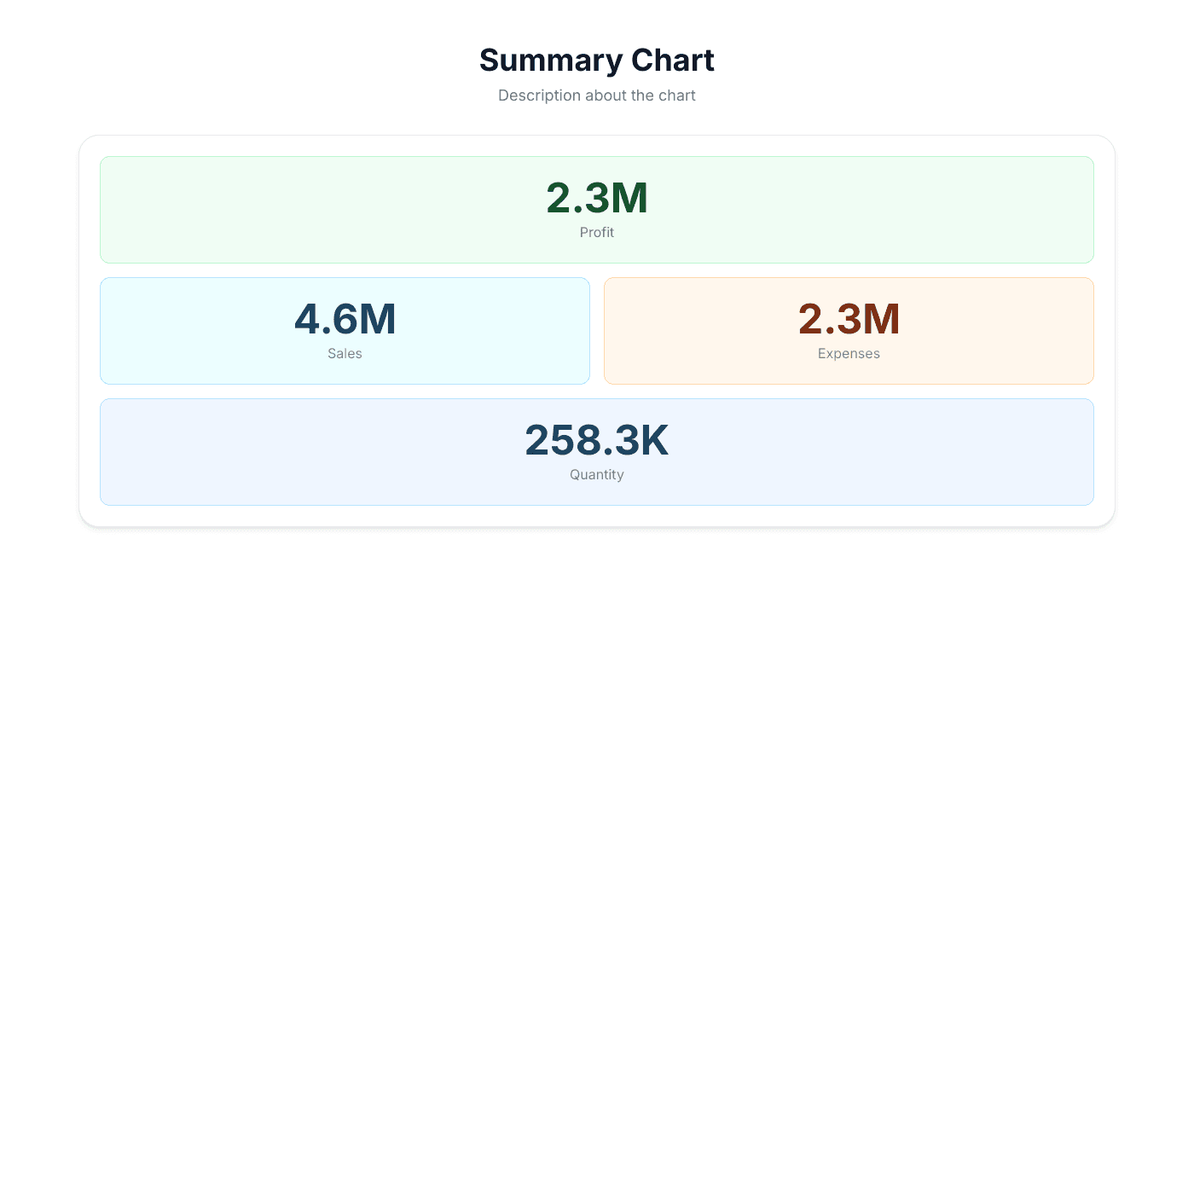Click between the Sales and Expenses cards
Image resolution: width=1194 pixels, height=1194 pixels.
597,330
